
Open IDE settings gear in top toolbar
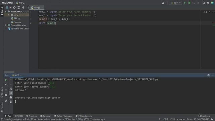coord(208,3)
